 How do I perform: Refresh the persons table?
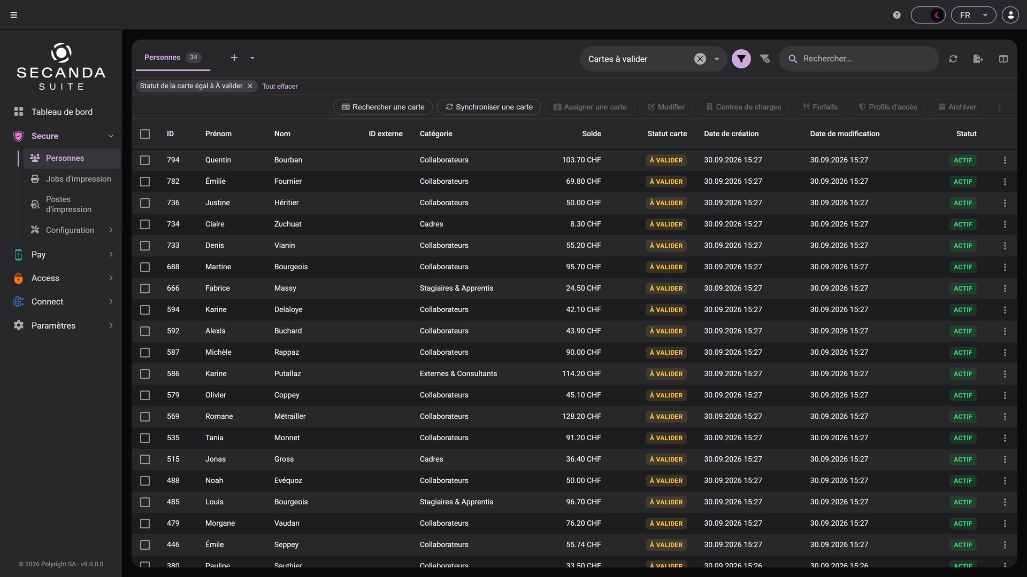(x=953, y=59)
